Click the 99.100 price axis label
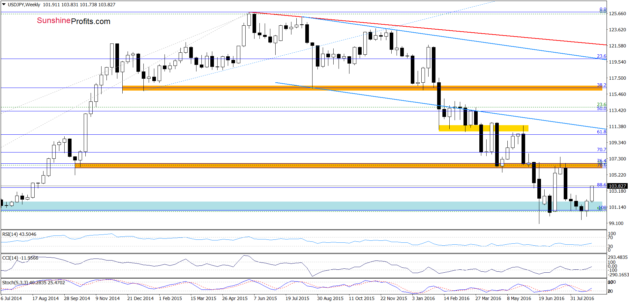 [616, 223]
